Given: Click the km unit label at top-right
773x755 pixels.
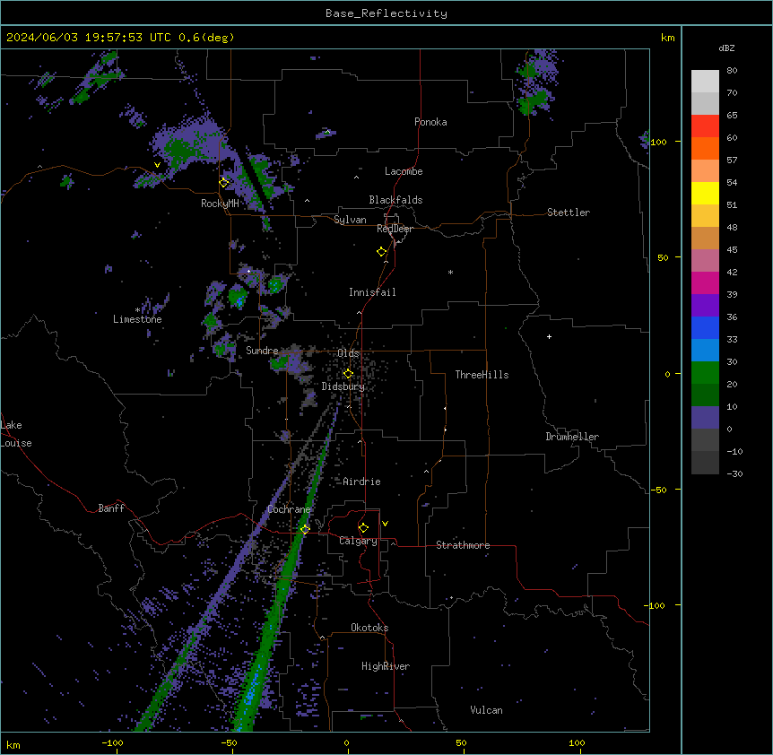Looking at the screenshot, I should 667,38.
